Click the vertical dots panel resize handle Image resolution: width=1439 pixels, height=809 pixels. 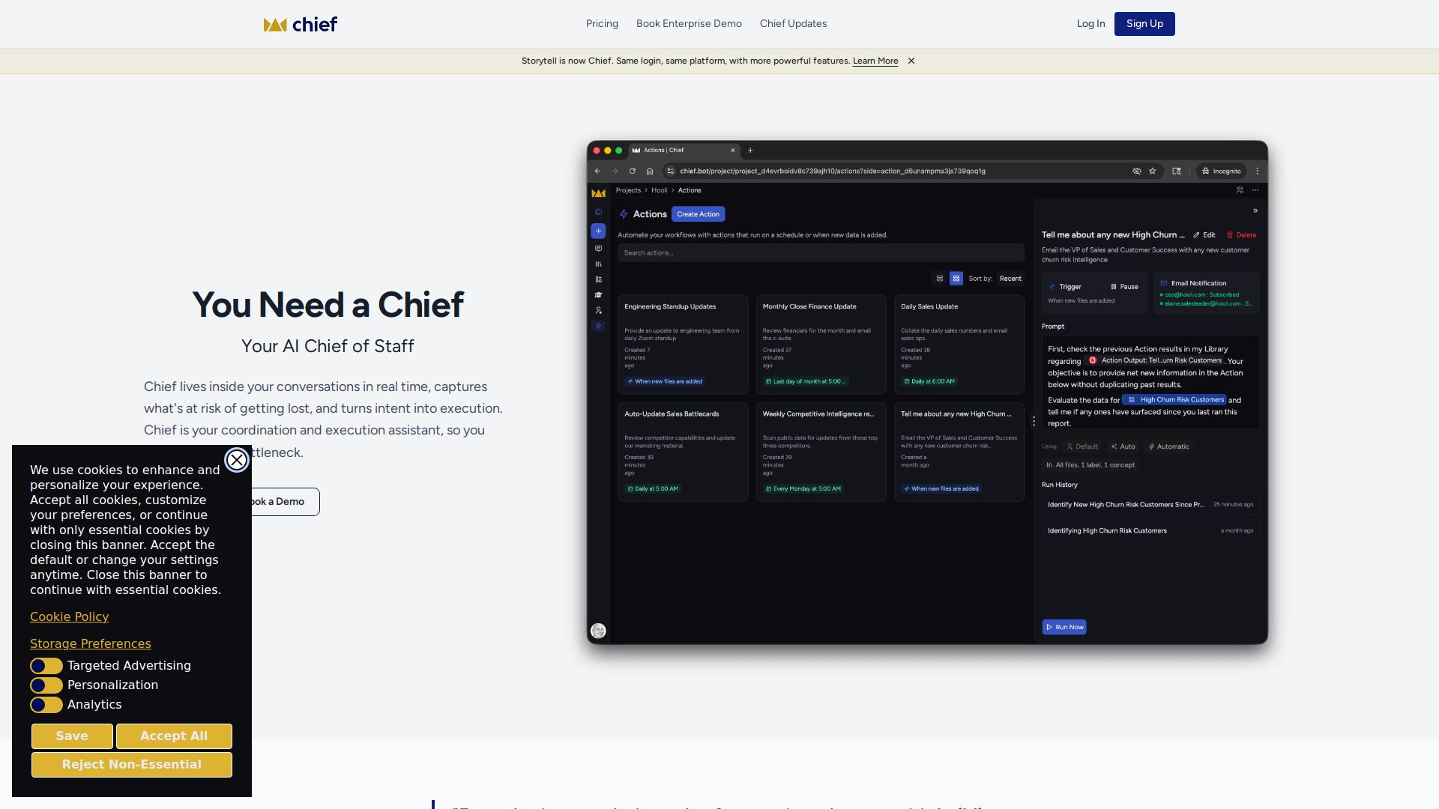click(x=1034, y=422)
